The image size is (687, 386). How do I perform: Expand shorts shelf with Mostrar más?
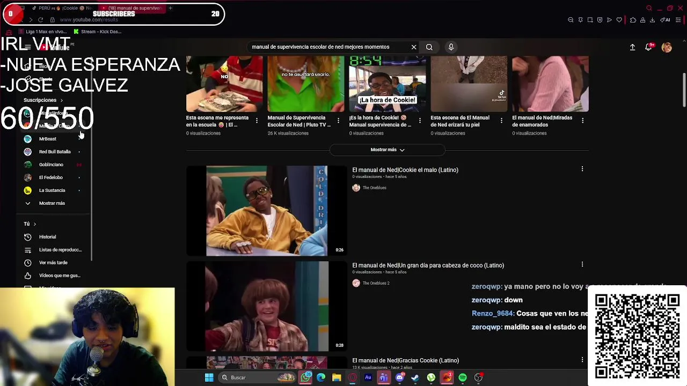pos(388,150)
